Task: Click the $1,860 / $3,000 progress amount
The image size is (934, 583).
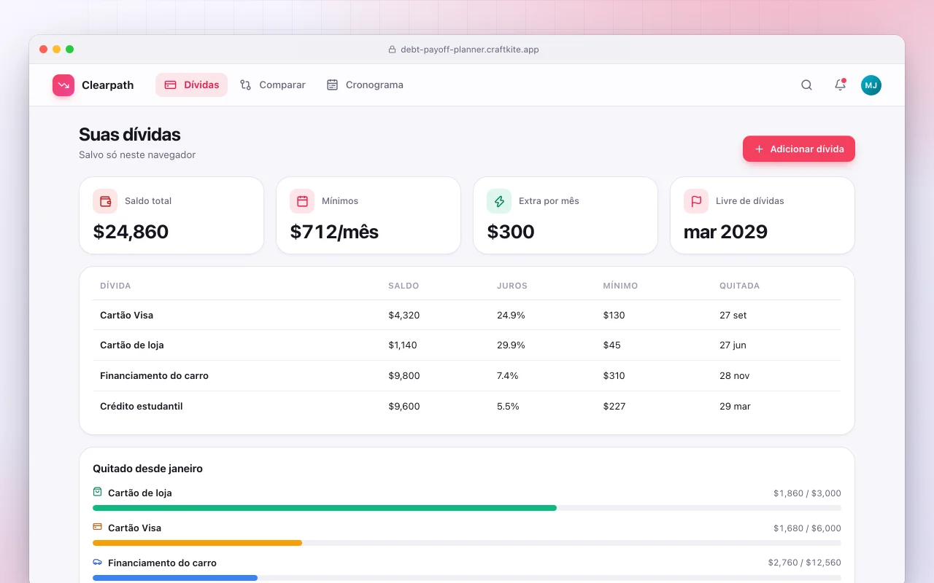Action: (x=807, y=493)
